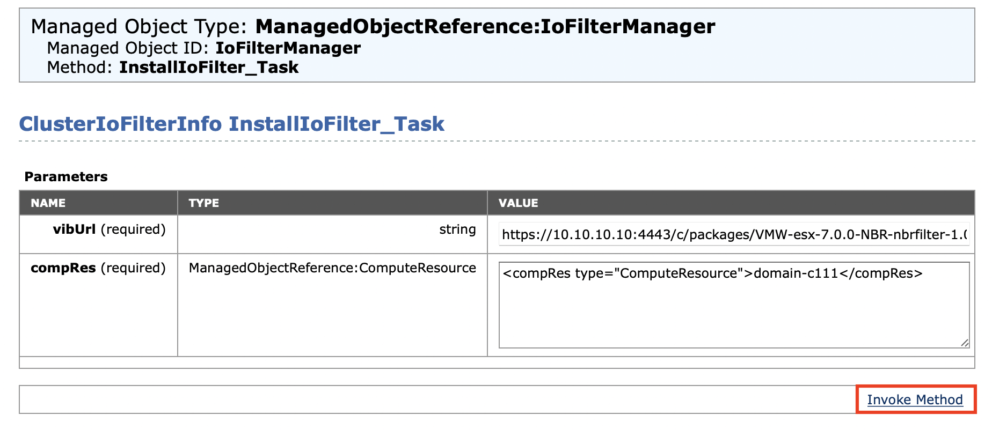Click domain-c111 text in compRes textarea
Image resolution: width=992 pixels, height=430 pixels.
pyautogui.click(x=796, y=273)
